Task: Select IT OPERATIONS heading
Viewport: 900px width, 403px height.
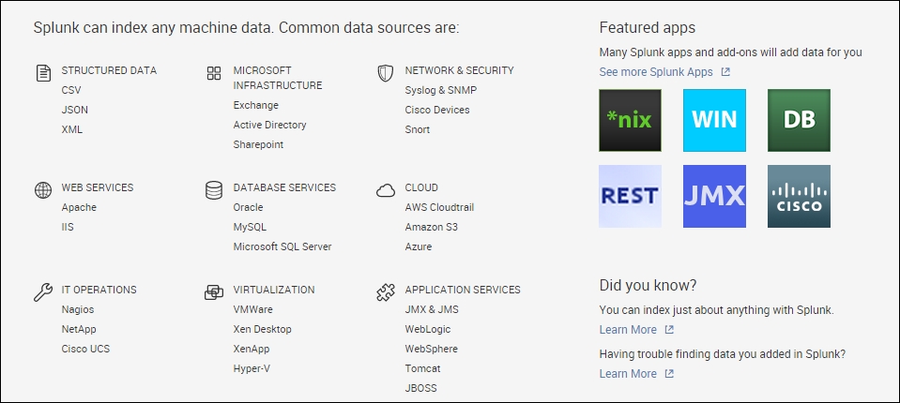Action: tap(99, 290)
